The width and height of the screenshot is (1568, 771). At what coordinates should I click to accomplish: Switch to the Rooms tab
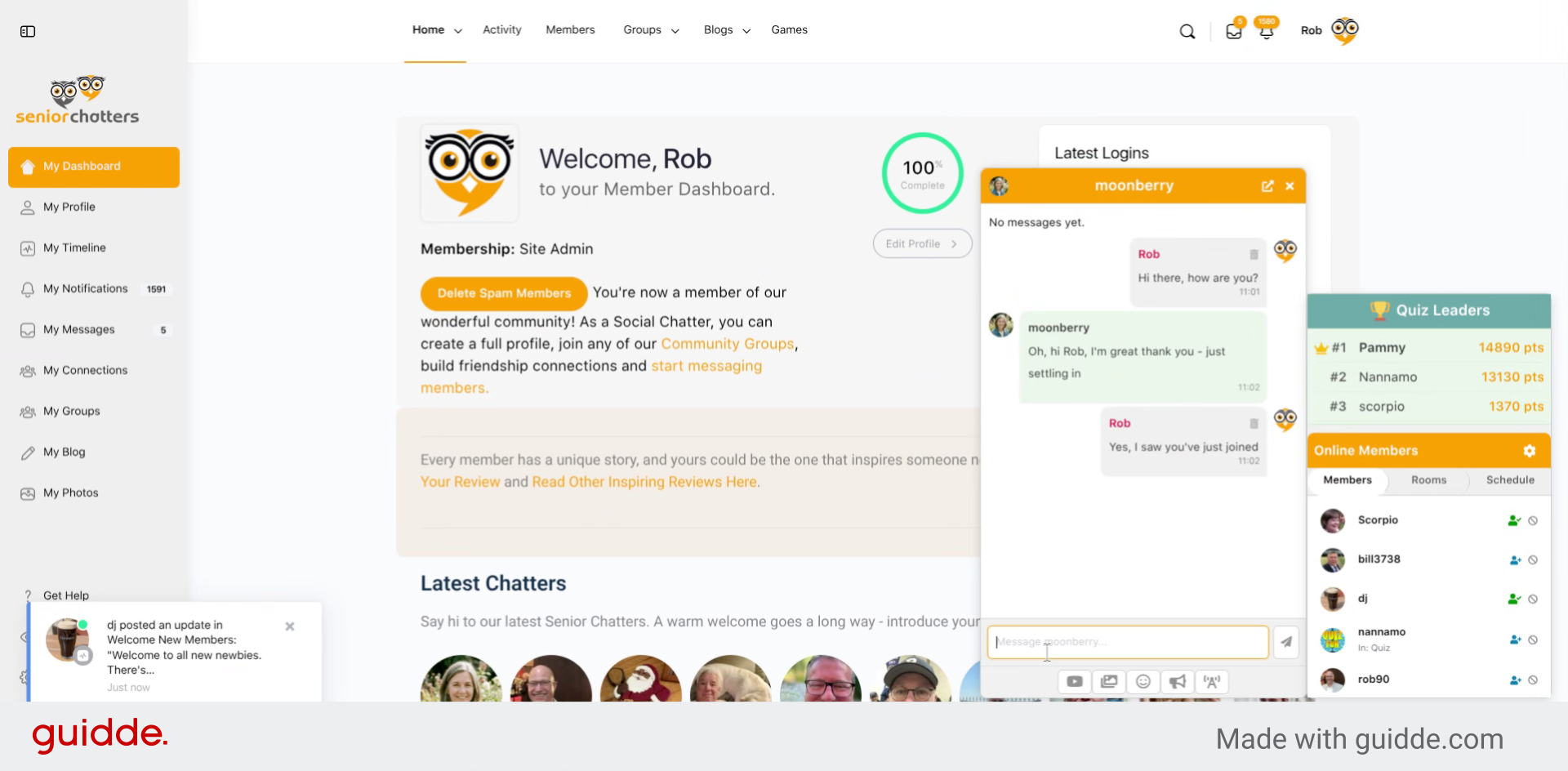tap(1428, 480)
